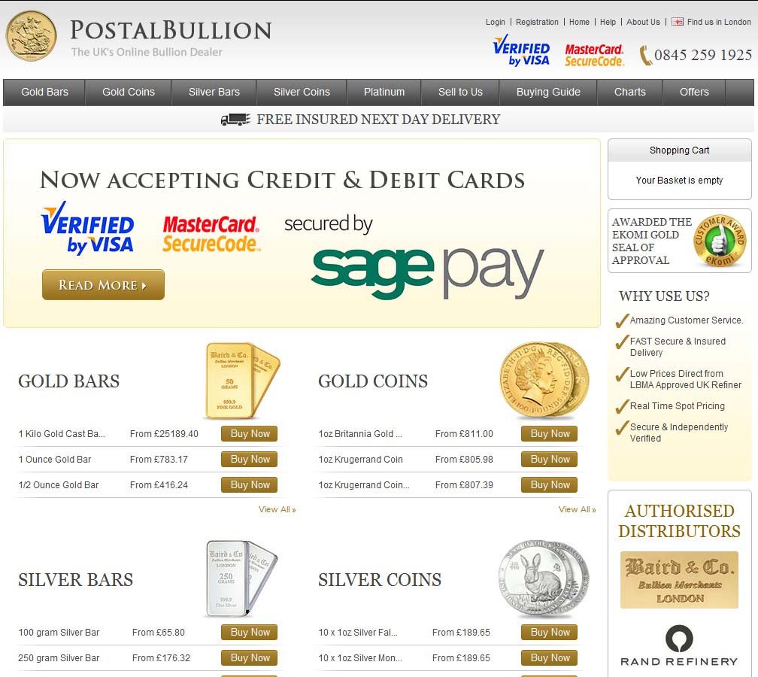Image resolution: width=758 pixels, height=677 pixels.
Task: Open the Gold Bars menu
Action: pos(44,92)
